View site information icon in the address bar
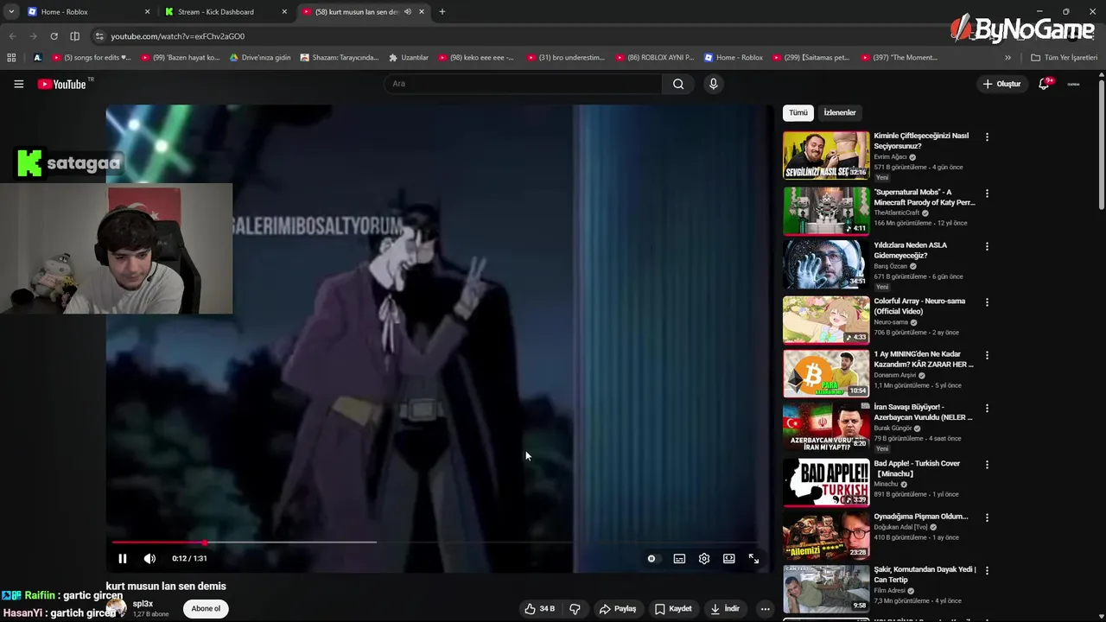This screenshot has height=622, width=1106. 99,36
